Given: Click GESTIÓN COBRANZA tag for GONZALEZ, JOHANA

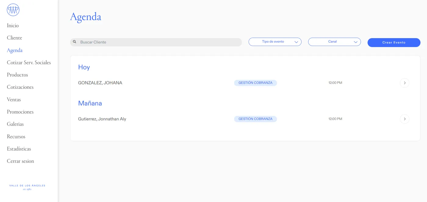Looking at the screenshot, I should click(x=255, y=83).
